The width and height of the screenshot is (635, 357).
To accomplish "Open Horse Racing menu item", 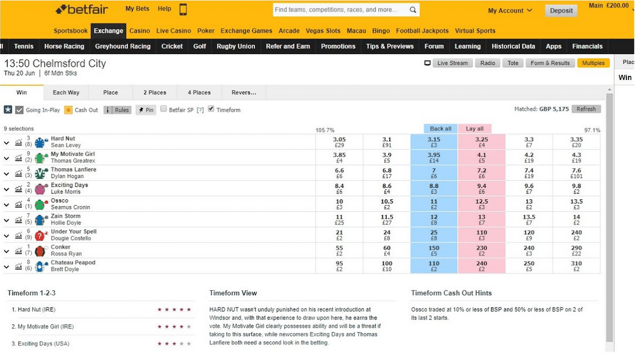I will (x=64, y=46).
